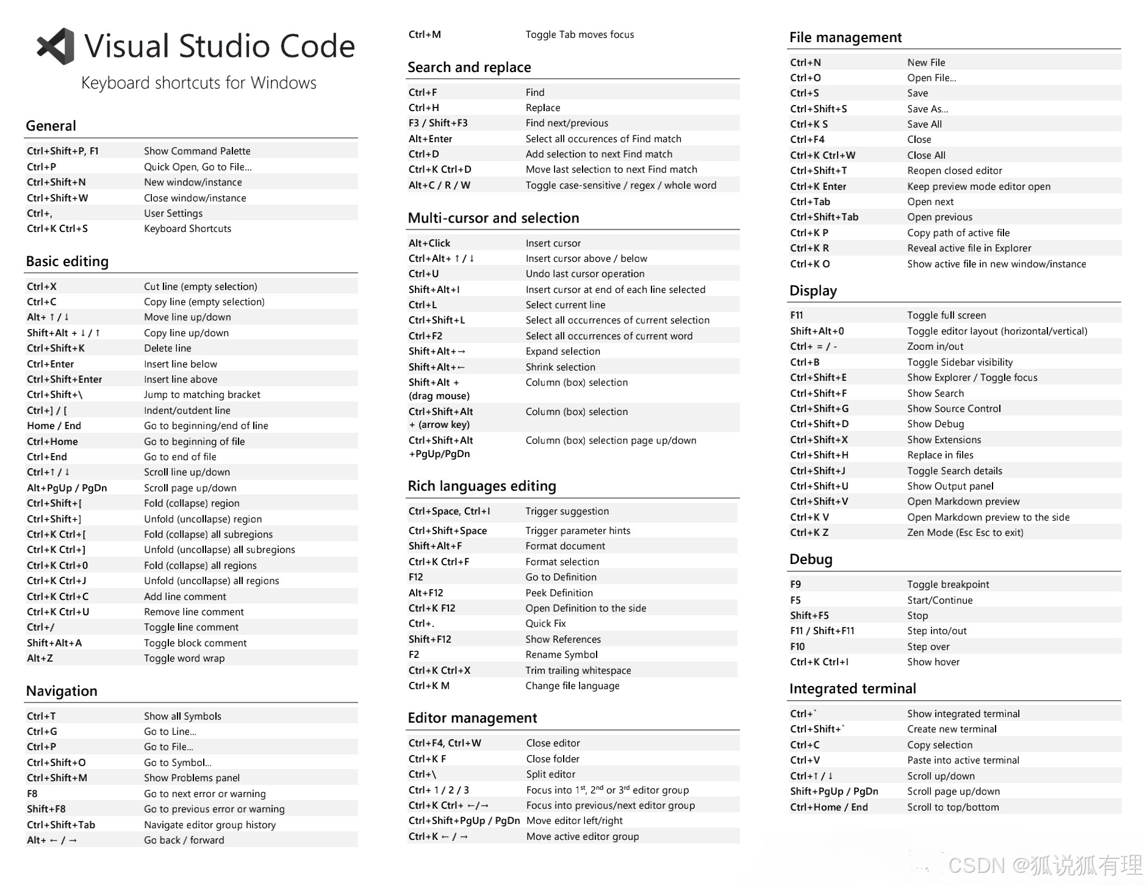This screenshot has height=885, width=1145.
Task: Click 'Search and replace' section heading
Action: 469,67
